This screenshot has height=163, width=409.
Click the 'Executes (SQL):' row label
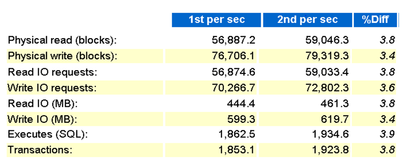pyautogui.click(x=48, y=135)
